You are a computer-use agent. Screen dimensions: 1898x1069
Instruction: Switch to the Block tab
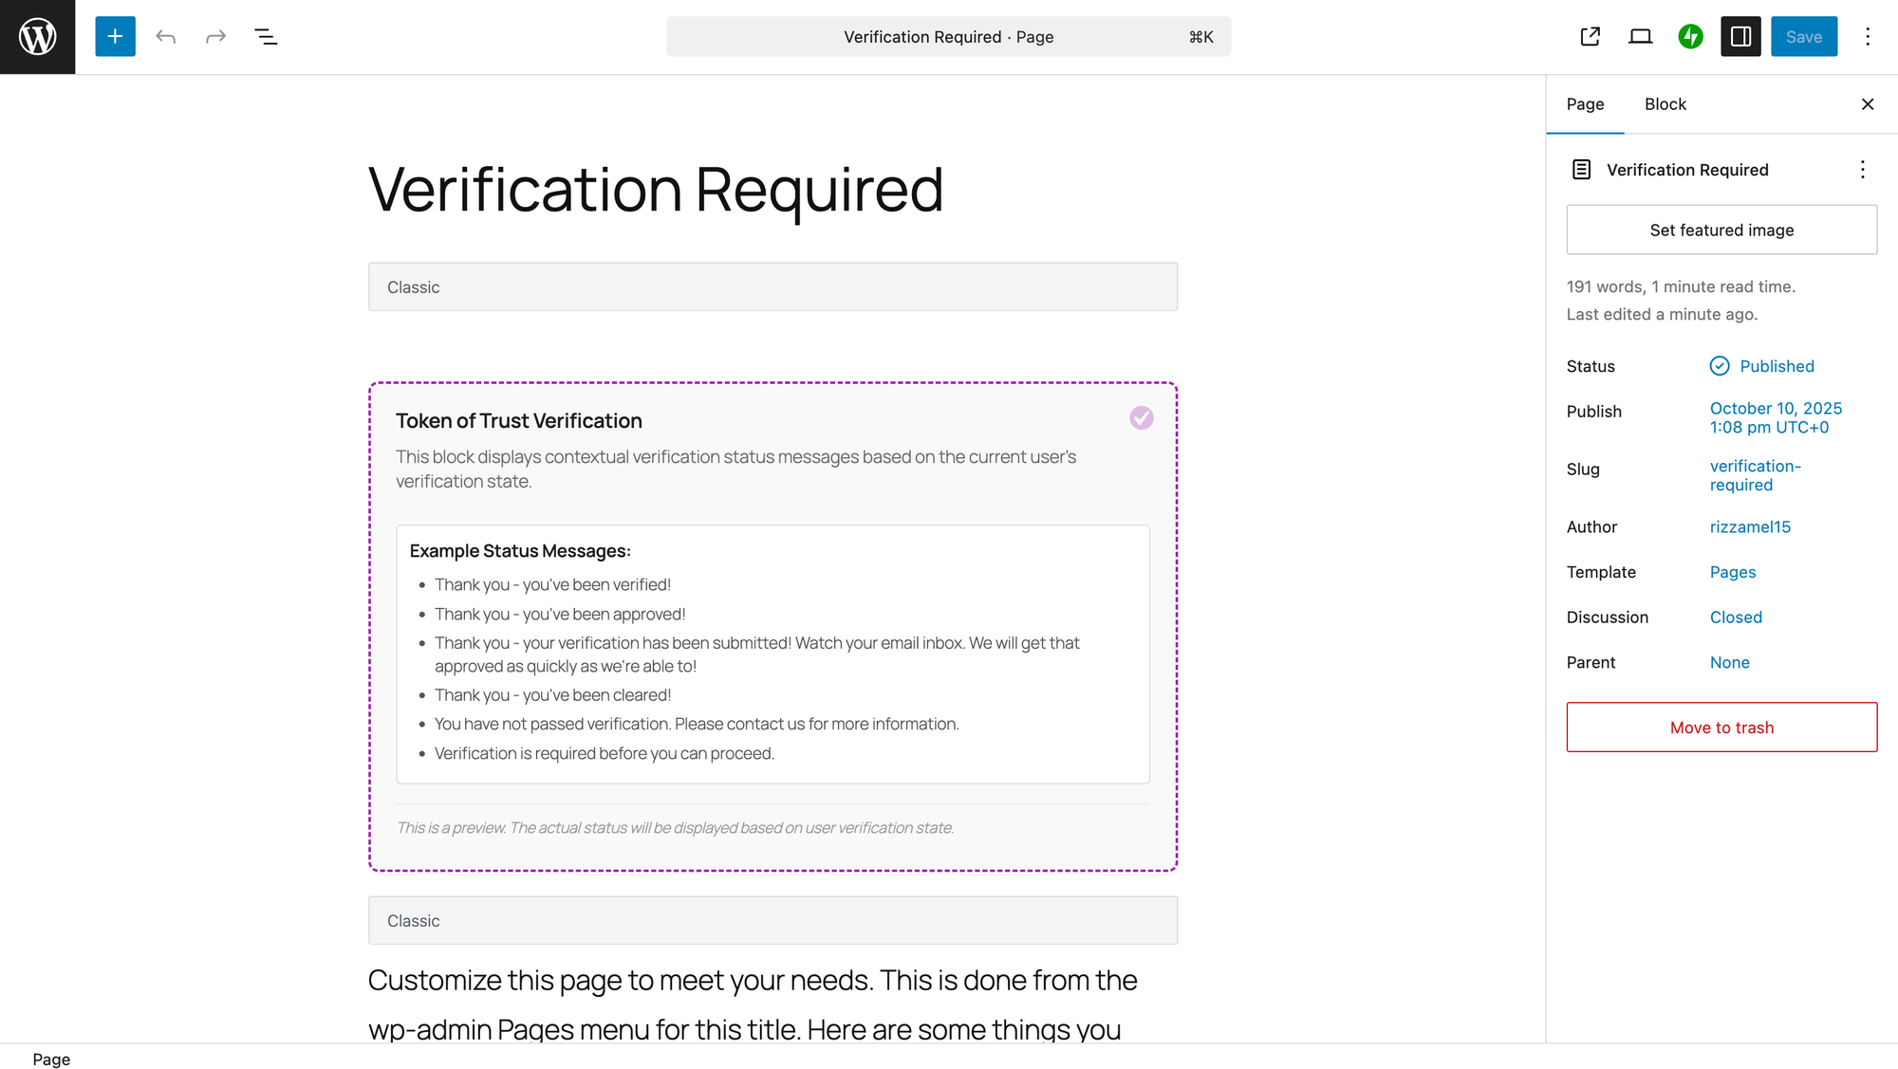(1665, 104)
